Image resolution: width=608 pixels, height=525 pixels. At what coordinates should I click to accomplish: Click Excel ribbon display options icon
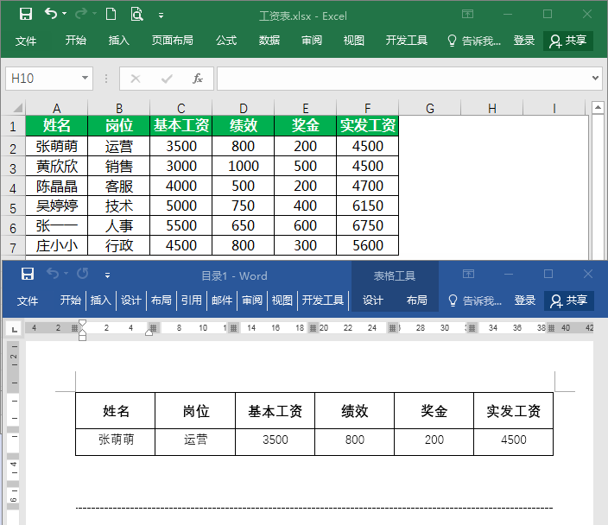tap(467, 15)
